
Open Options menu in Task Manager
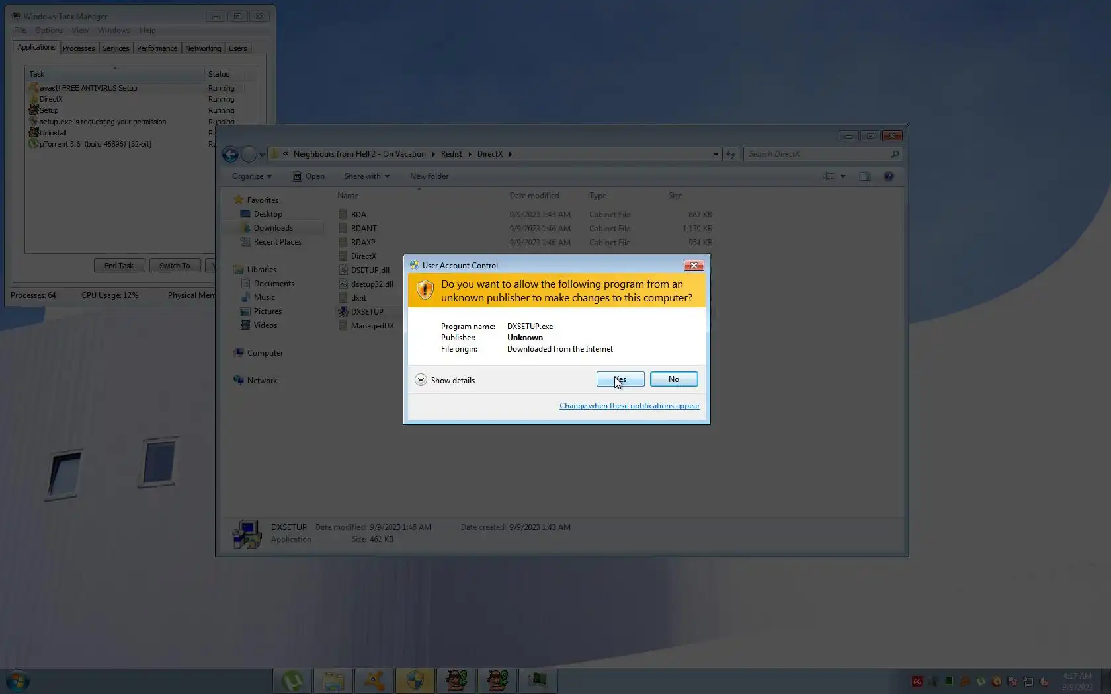point(49,30)
